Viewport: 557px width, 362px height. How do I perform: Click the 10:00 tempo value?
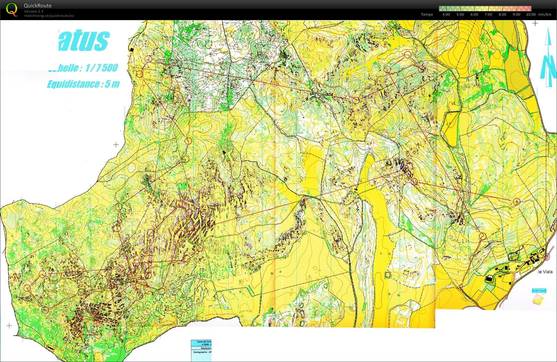531,14
